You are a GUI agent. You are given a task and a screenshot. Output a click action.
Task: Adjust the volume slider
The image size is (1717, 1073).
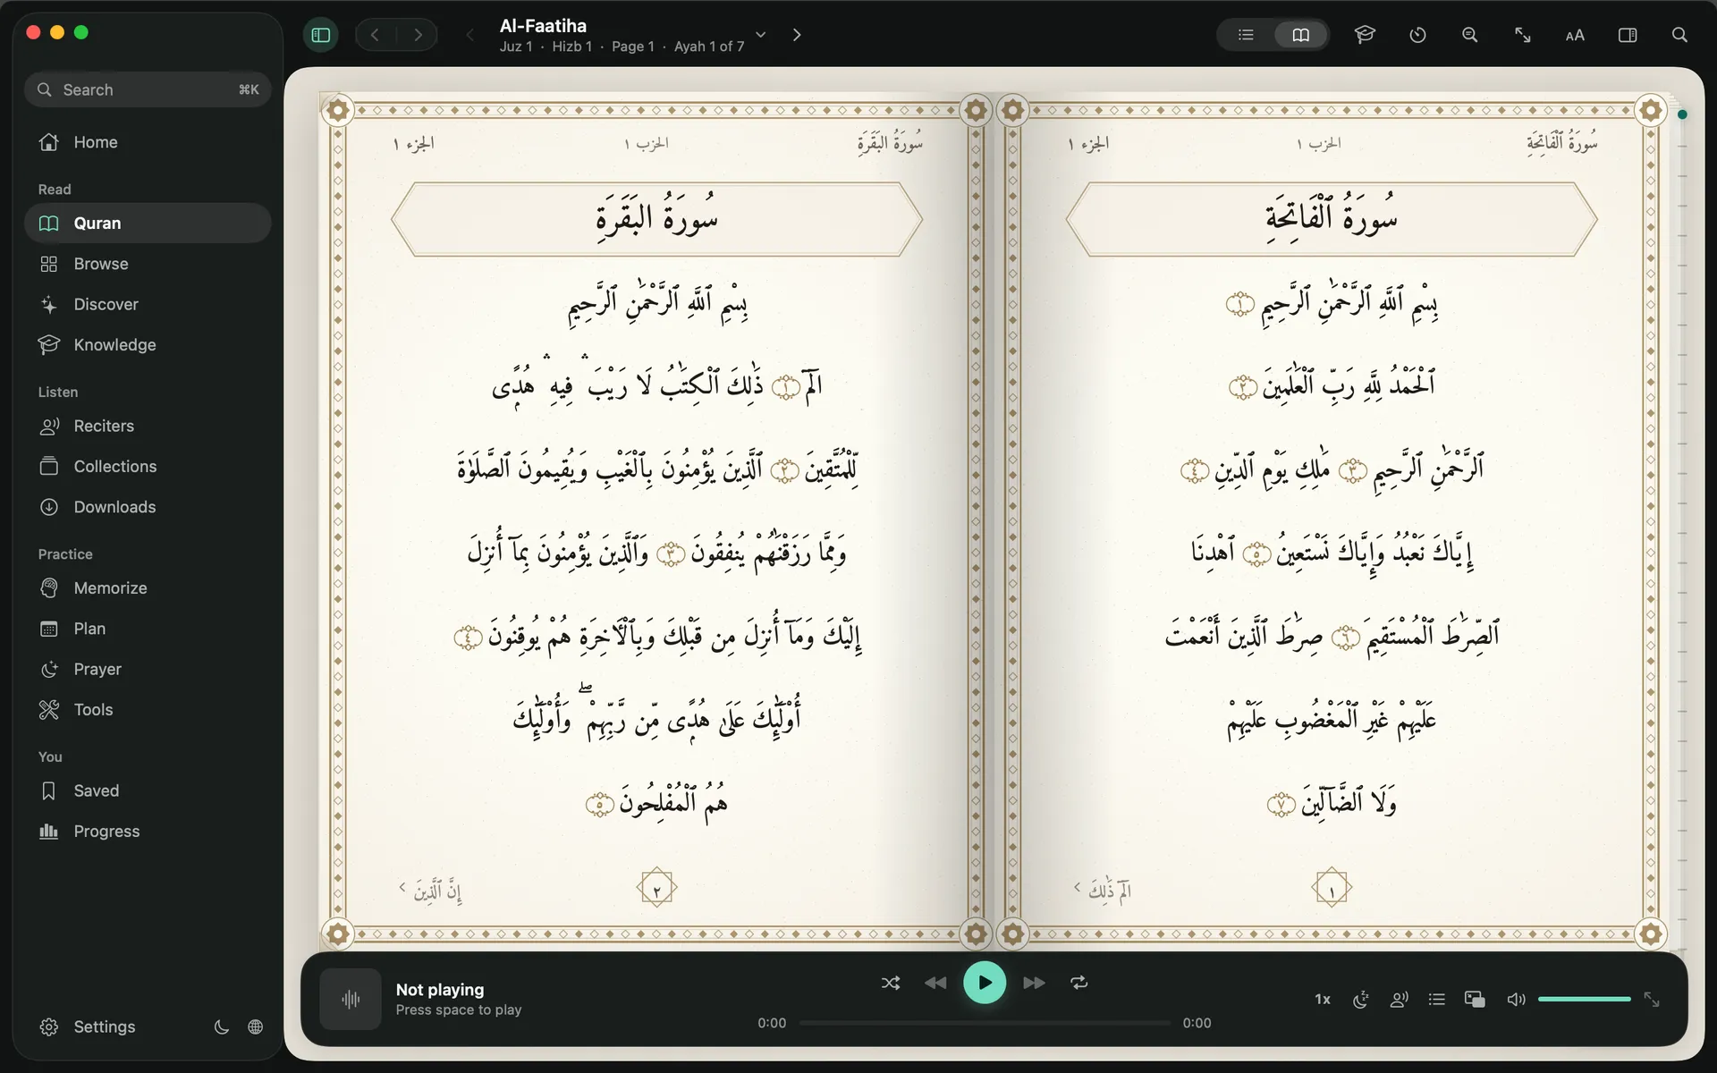click(x=1585, y=999)
